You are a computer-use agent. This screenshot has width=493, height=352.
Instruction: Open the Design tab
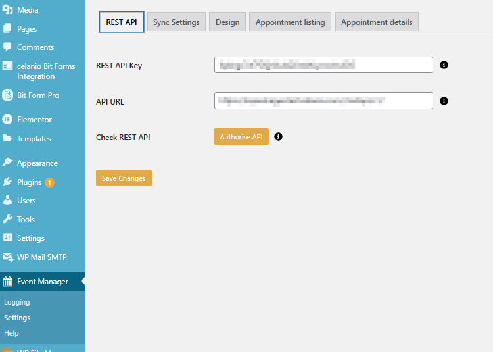(227, 22)
